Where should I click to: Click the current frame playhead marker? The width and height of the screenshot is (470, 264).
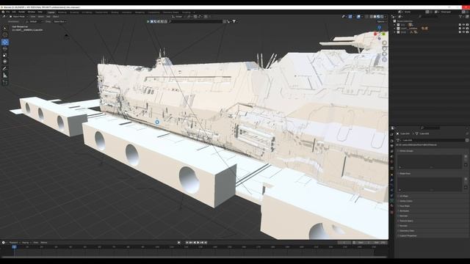click(14, 247)
